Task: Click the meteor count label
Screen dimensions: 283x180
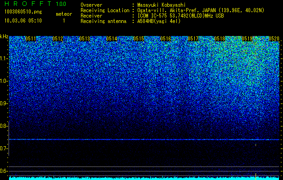Action: pos(64,14)
